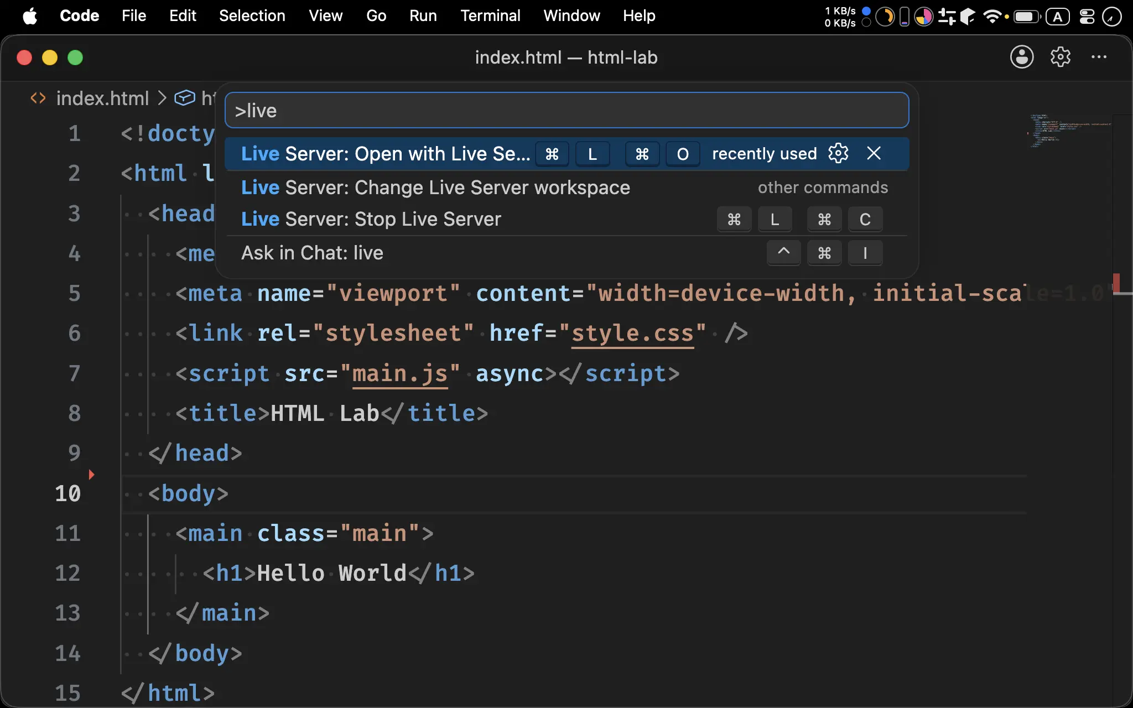Configure keybinding via gear on Open with Live Server
1133x708 pixels.
coord(838,153)
